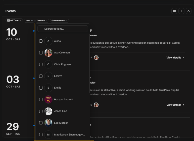Click the 10 Oct Sat date marker

(x=13, y=34)
